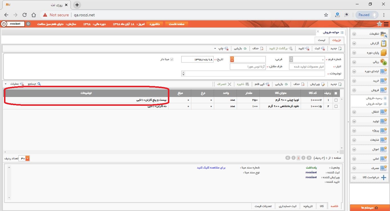
Task: Open the ابتدای دوره table icon
Action: (383, 71)
